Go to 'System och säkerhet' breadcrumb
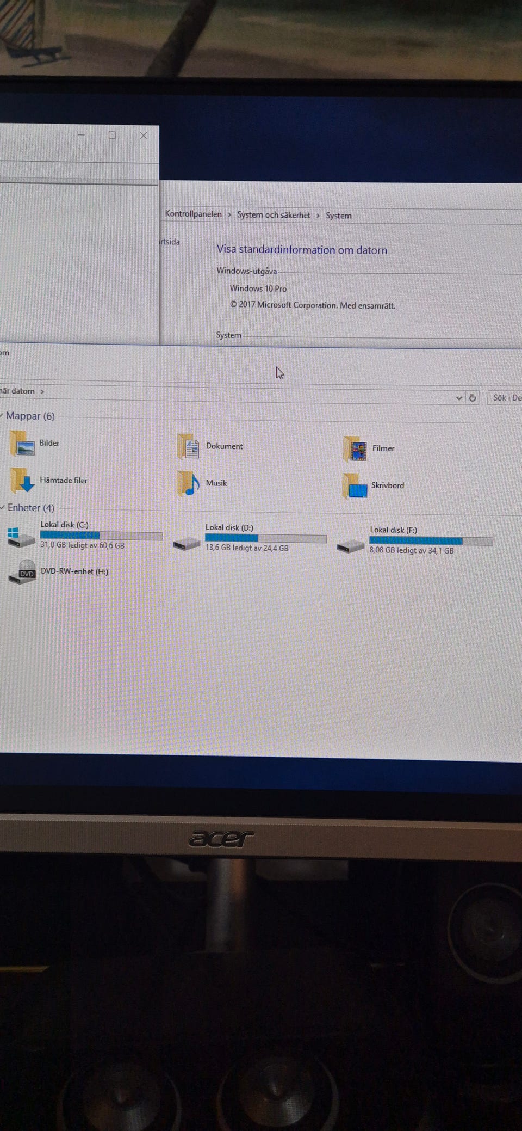Image resolution: width=522 pixels, height=1131 pixels. [x=274, y=215]
